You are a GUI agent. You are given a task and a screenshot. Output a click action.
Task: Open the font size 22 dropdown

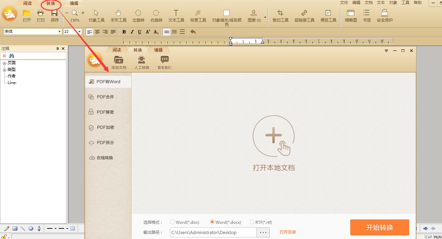click(x=80, y=31)
